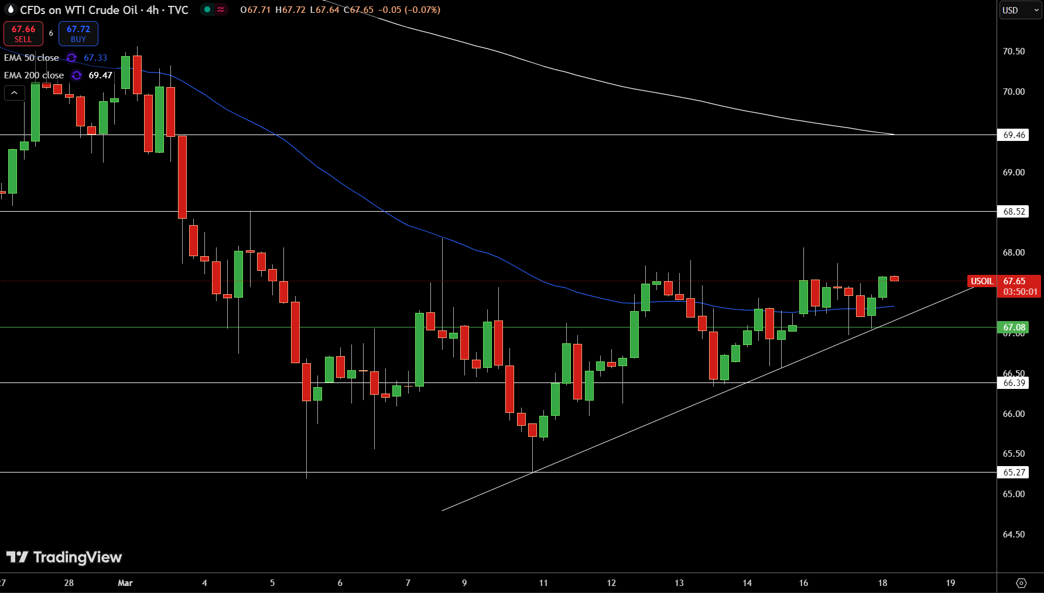
Task: Click the 69.00 price axis label
Action: coord(1014,173)
